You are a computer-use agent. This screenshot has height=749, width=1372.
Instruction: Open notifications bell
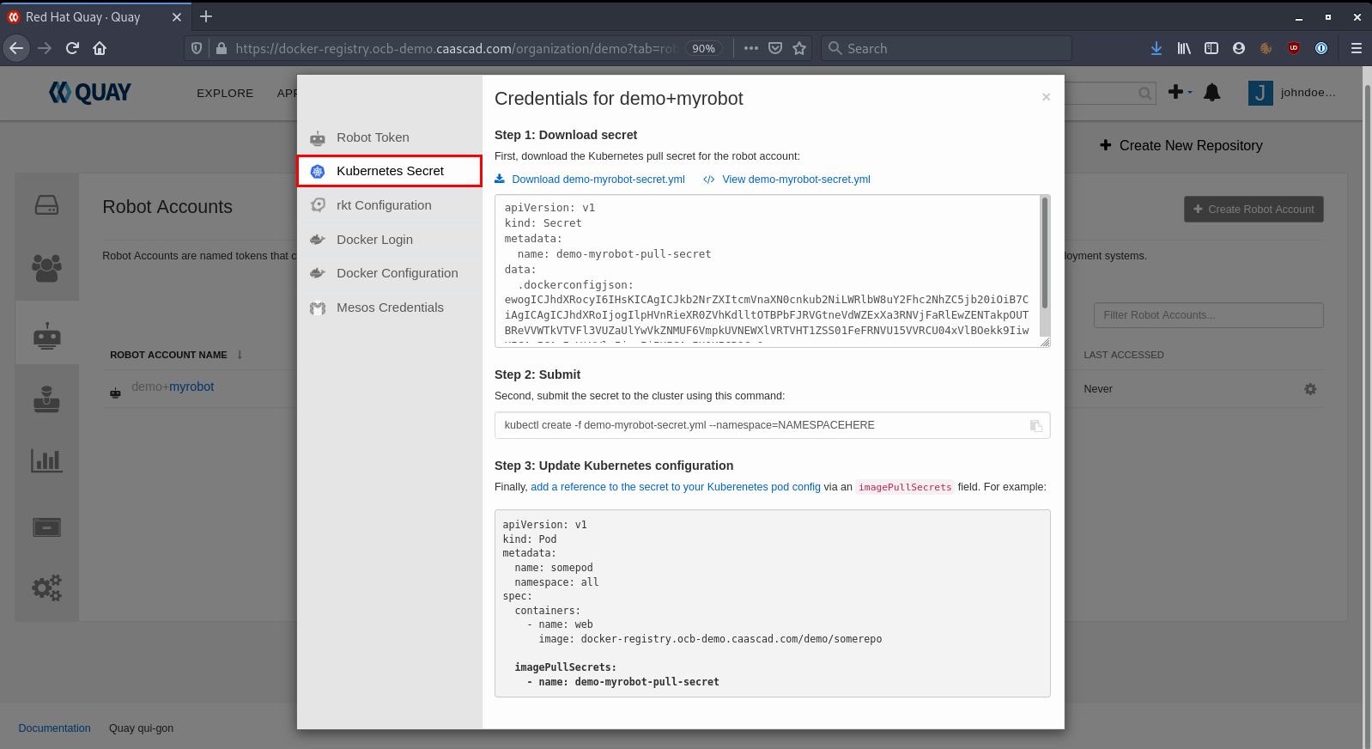pyautogui.click(x=1212, y=93)
